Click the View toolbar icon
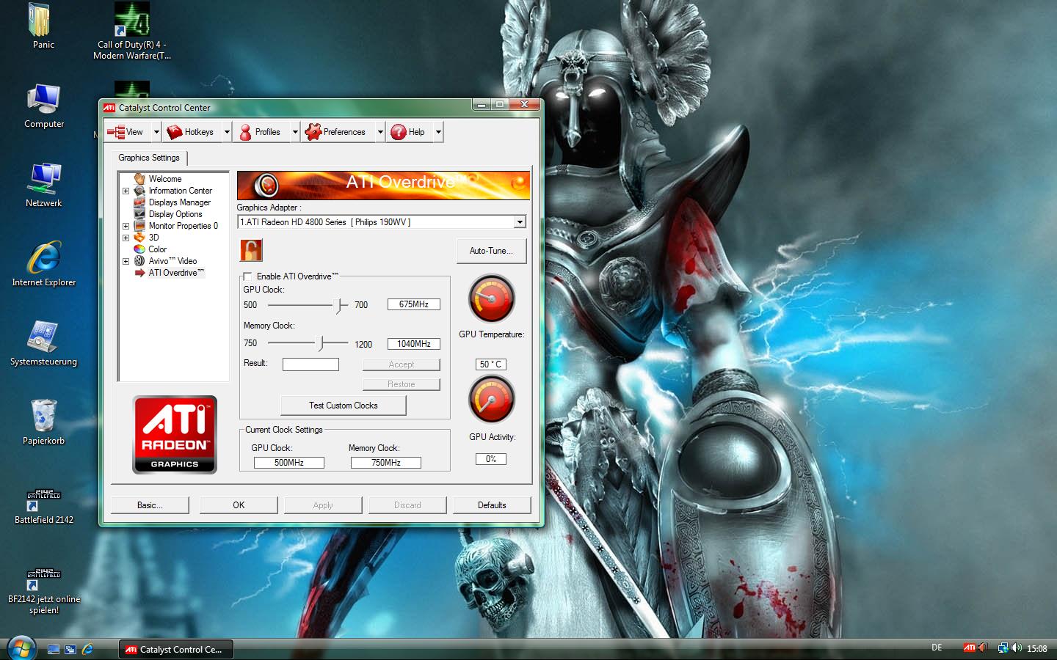This screenshot has width=1057, height=660. (116, 132)
